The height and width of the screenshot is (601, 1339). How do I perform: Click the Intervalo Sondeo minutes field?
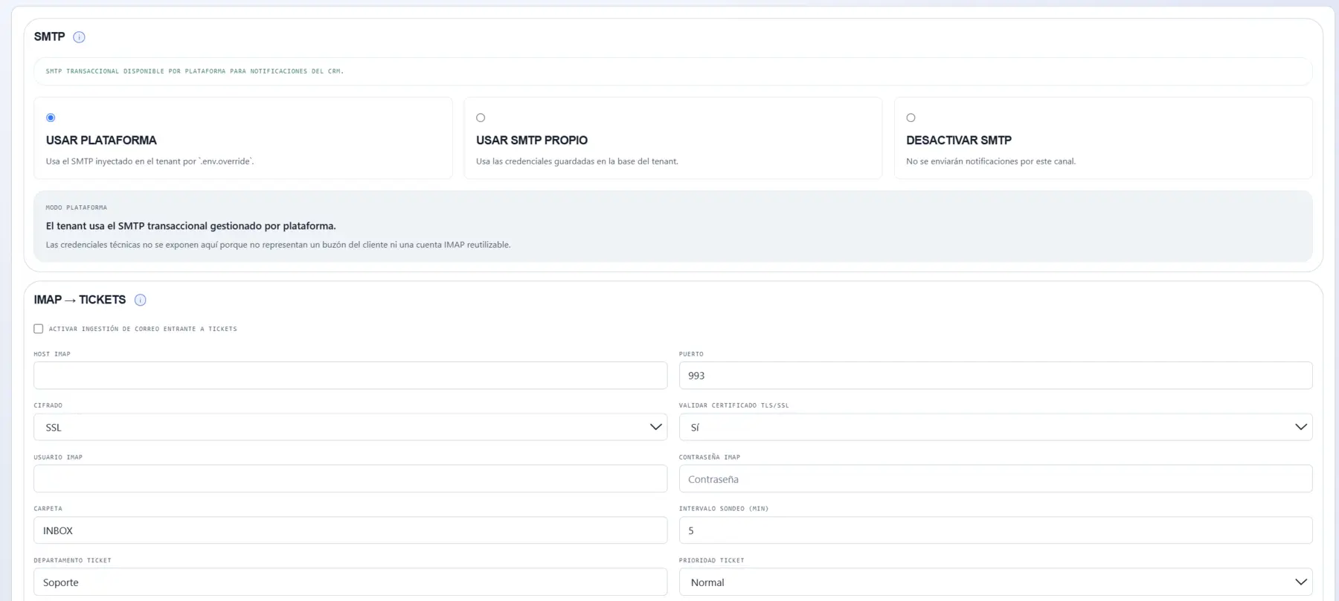tap(995, 530)
